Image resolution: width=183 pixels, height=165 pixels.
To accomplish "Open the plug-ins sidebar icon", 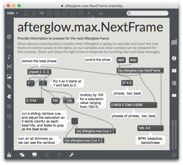I will coord(9,97).
